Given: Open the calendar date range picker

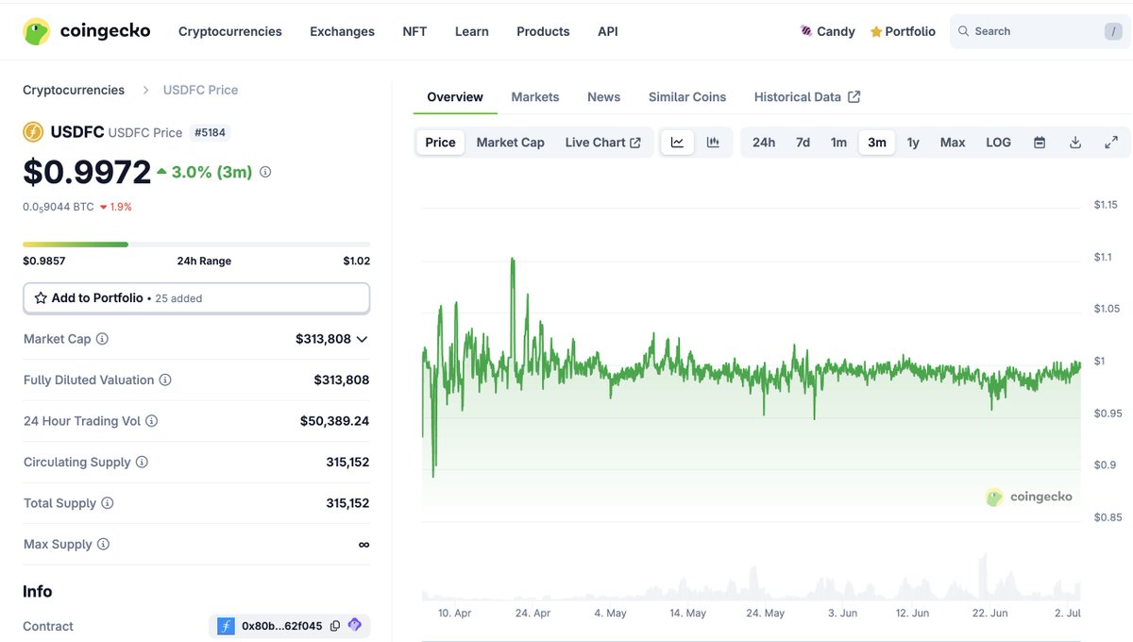Looking at the screenshot, I should tap(1040, 143).
